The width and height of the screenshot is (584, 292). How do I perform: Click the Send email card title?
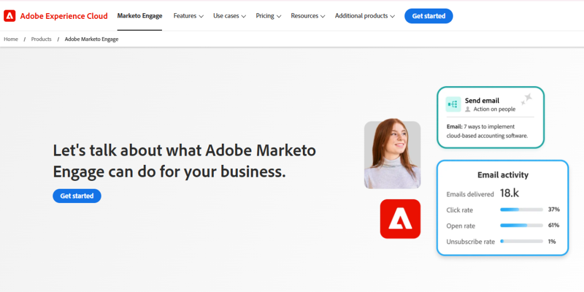coord(482,100)
